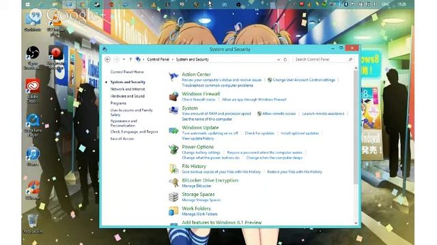
Task: Click the Forward arrow navigation button
Action: pos(117,59)
